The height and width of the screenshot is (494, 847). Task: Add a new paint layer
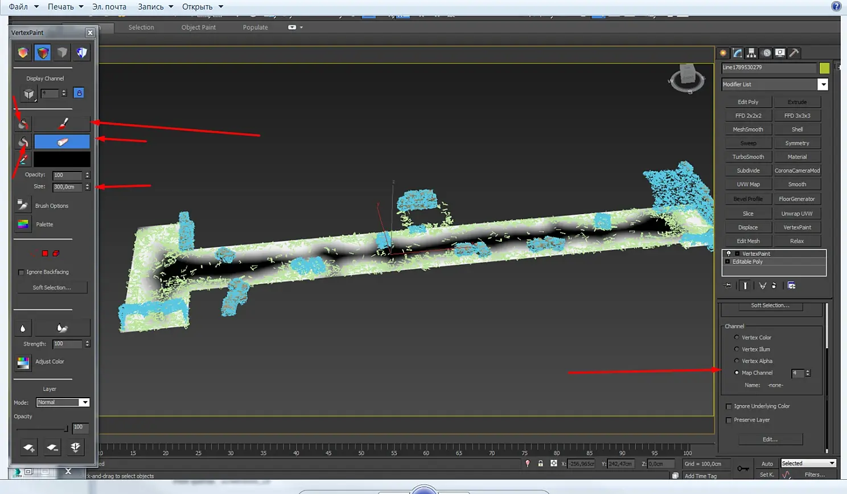pyautogui.click(x=28, y=448)
